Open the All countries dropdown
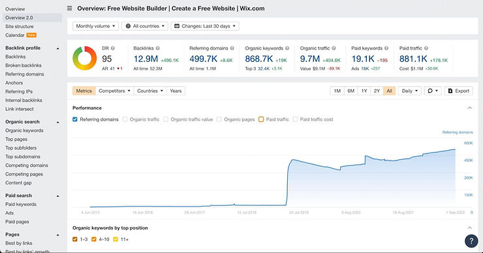Screen dimensions: 483x253 point(145,26)
